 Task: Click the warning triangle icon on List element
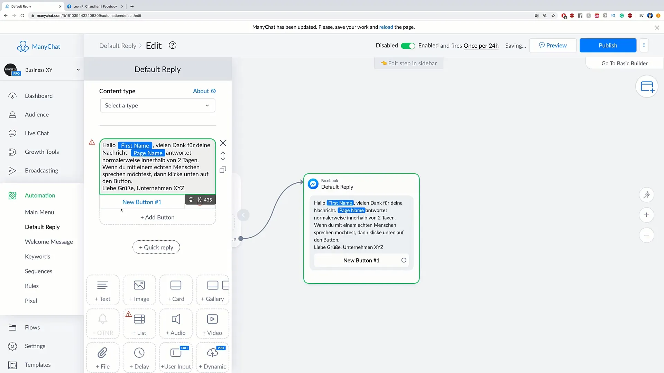[129, 314]
